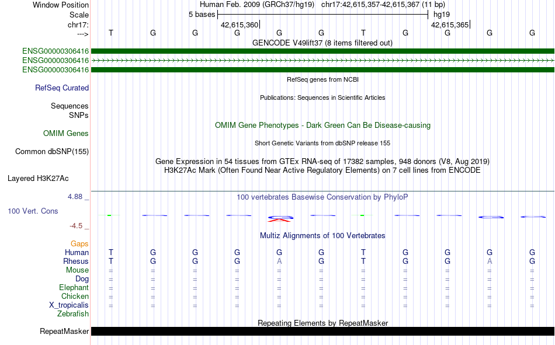
Task: Click the red negative PhyloP conservation mark
Action: (280, 221)
